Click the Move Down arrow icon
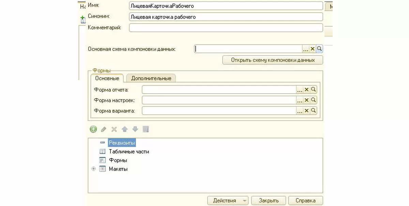 click(135, 129)
